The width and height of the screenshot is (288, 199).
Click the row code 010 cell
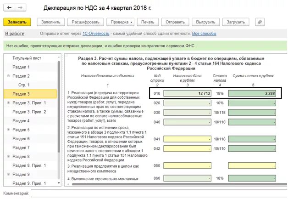[157, 93]
